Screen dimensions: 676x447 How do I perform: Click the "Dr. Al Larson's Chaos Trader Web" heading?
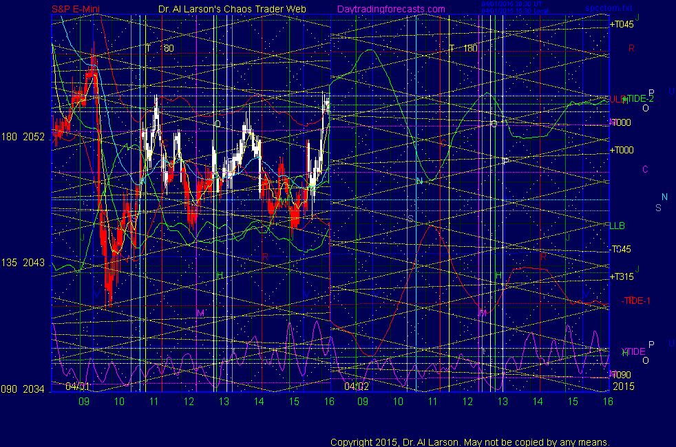click(x=232, y=9)
